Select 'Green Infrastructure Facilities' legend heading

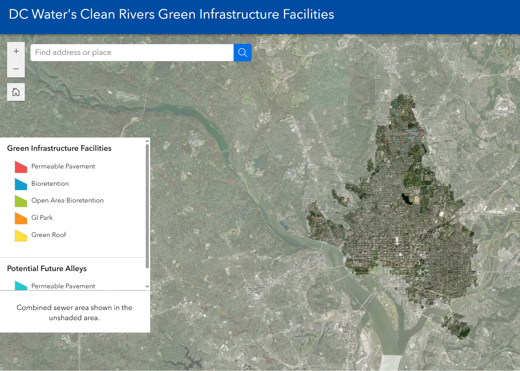tap(59, 148)
